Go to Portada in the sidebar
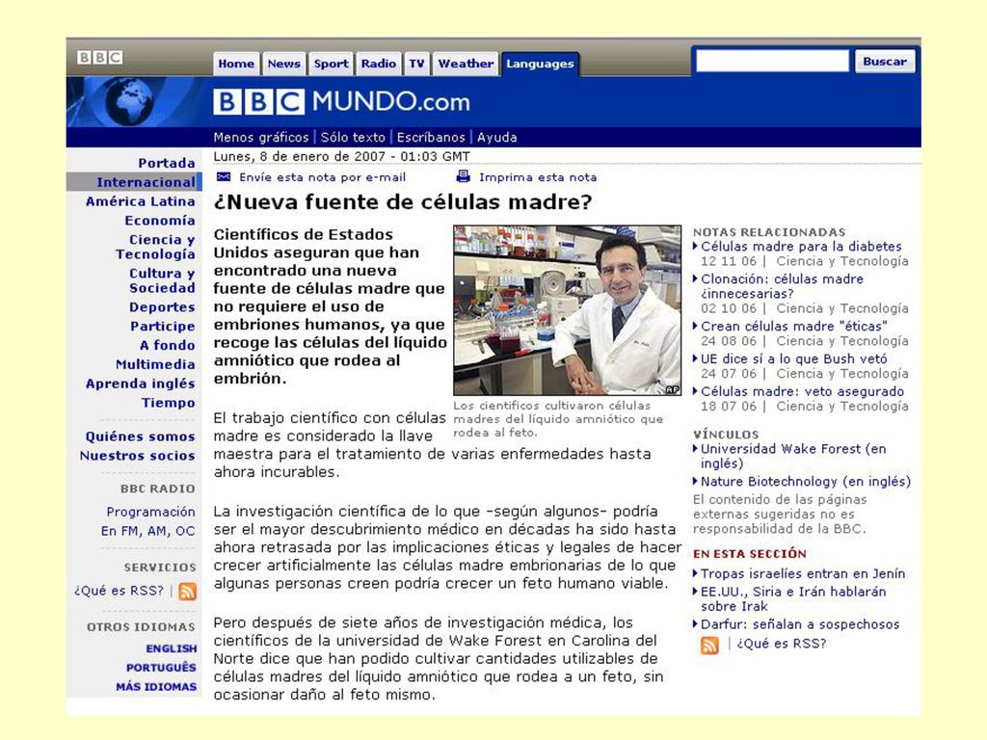 166,163
